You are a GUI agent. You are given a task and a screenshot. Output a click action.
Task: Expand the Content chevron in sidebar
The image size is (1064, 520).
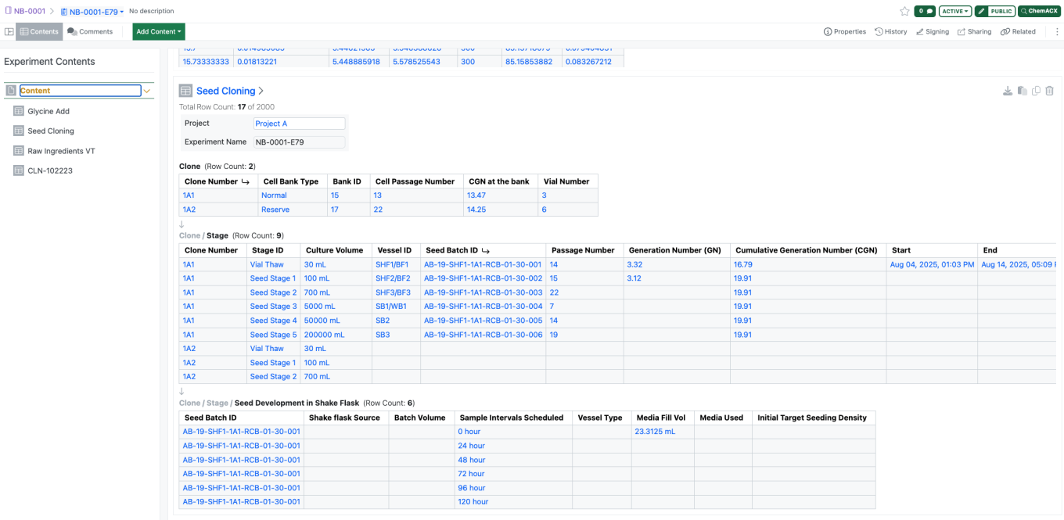pos(147,91)
